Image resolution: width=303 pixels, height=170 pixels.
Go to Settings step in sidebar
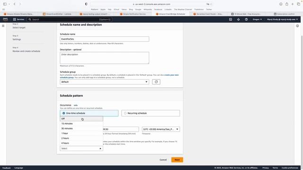(x=17, y=39)
